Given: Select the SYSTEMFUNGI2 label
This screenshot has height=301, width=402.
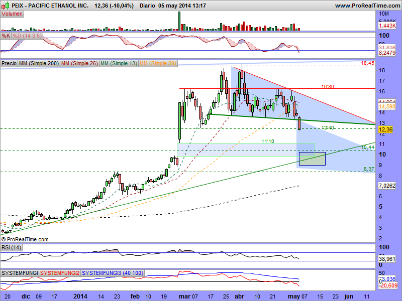Looking at the screenshot, I should tap(60, 273).
